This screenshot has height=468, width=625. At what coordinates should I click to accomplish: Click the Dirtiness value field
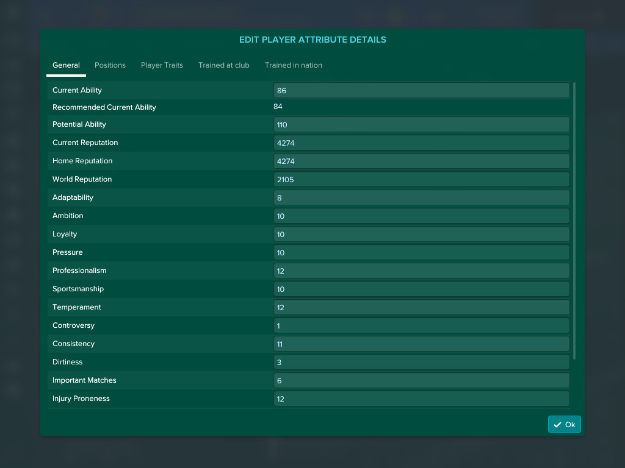click(x=421, y=362)
